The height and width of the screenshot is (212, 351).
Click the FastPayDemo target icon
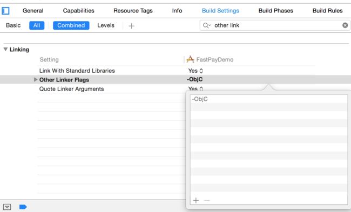click(x=190, y=59)
